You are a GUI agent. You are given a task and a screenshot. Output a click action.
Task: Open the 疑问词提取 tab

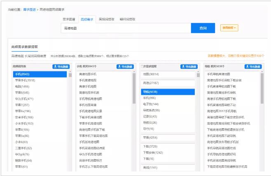127,19
